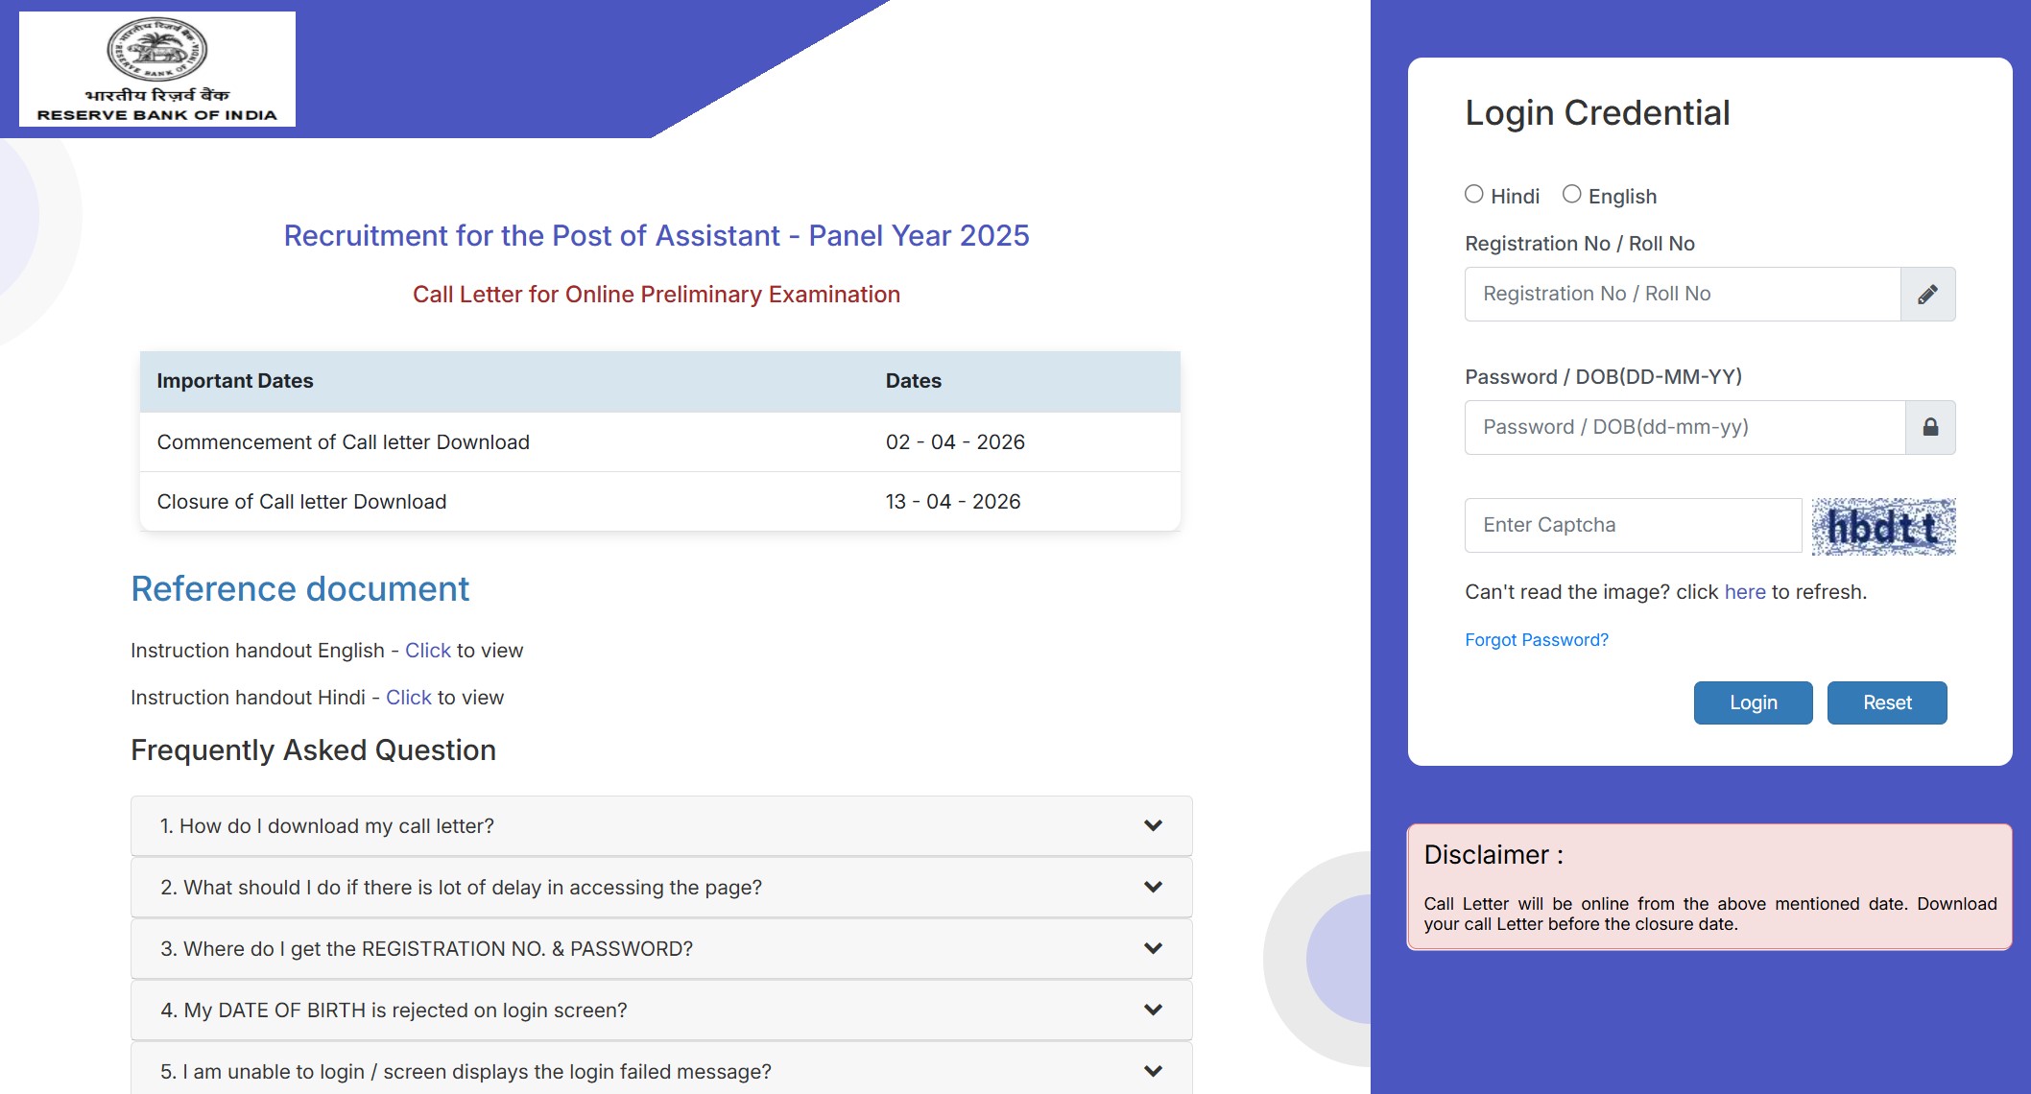Click the Enter Captcha input field

pyautogui.click(x=1632, y=526)
